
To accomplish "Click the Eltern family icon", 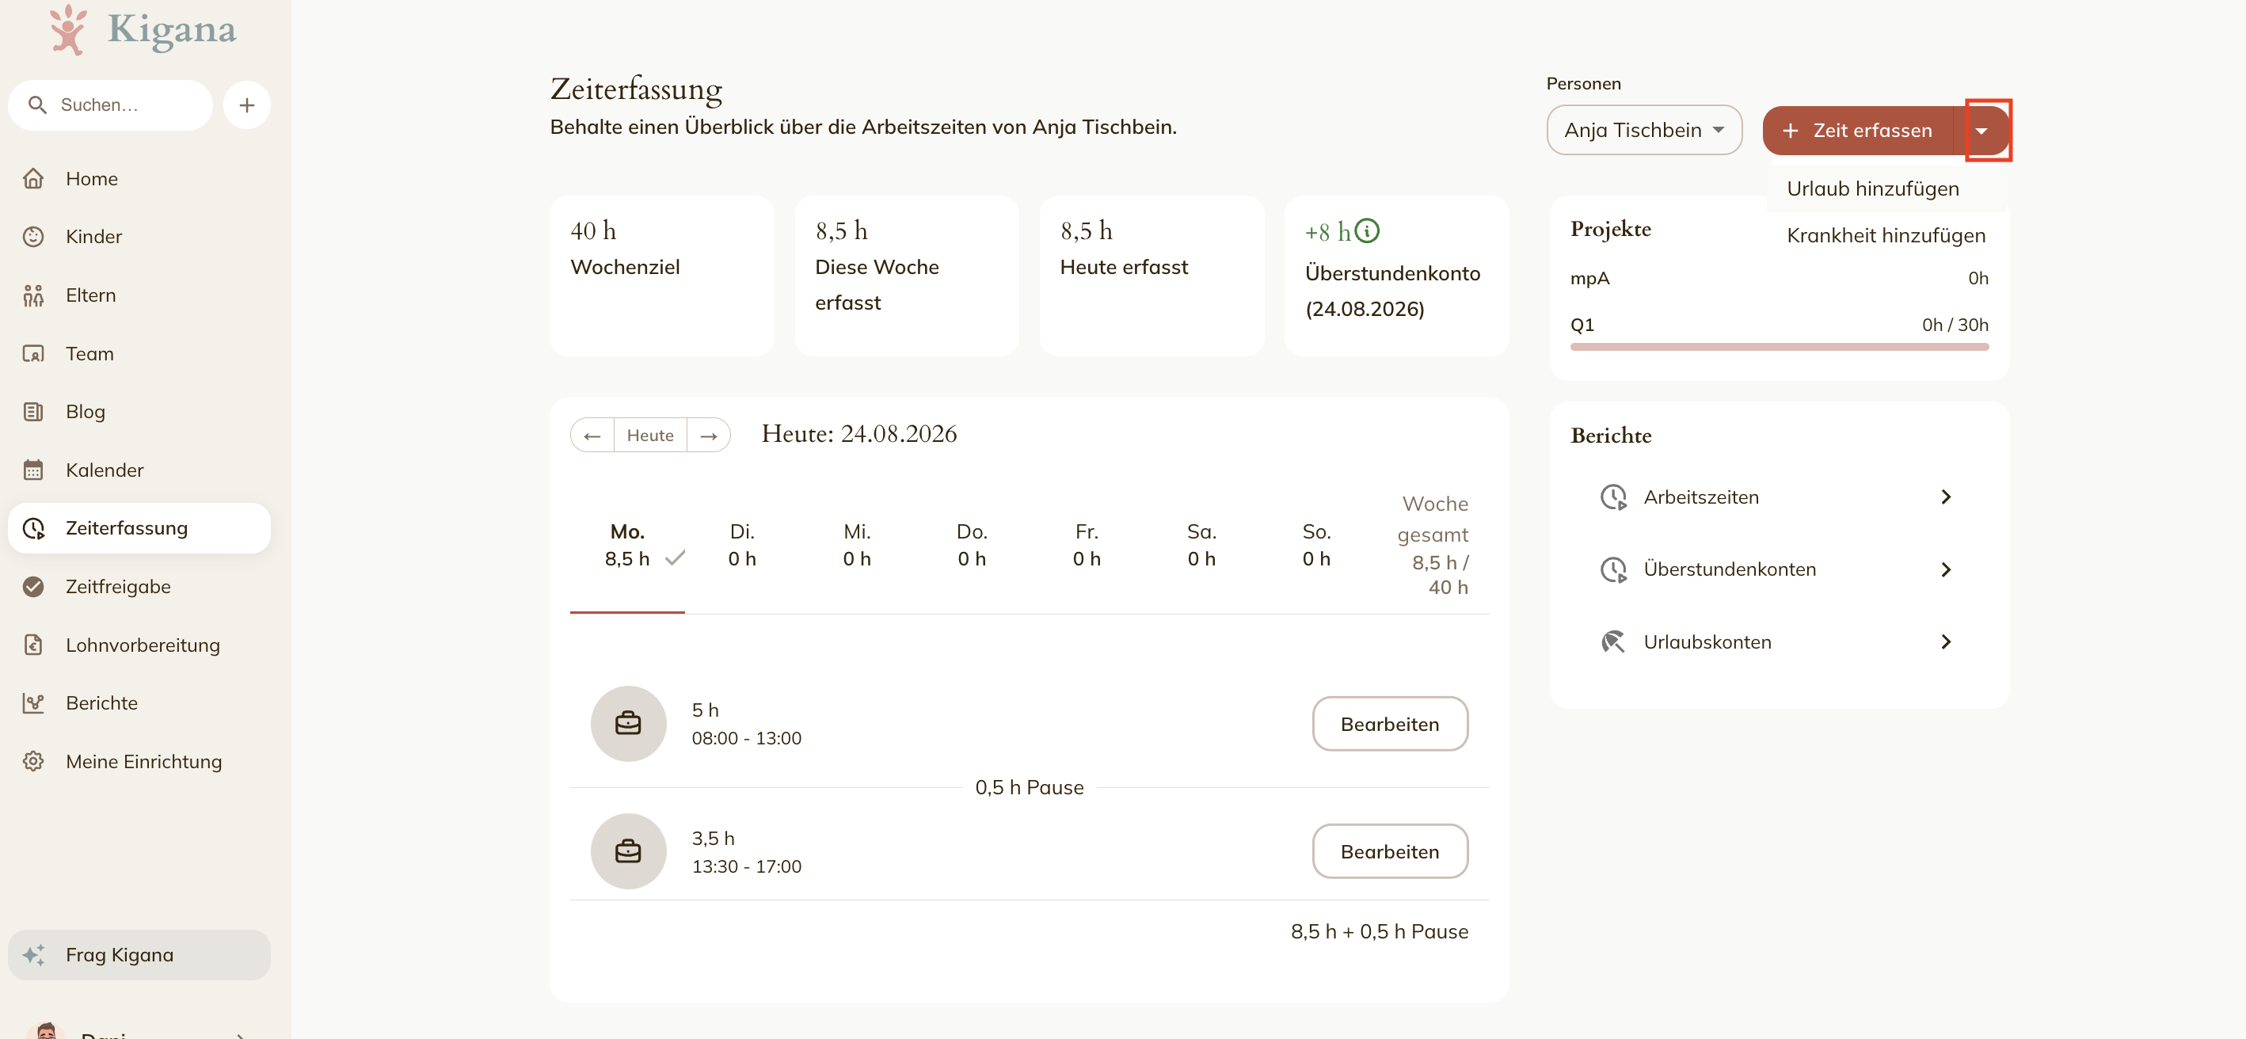I will pyautogui.click(x=33, y=295).
